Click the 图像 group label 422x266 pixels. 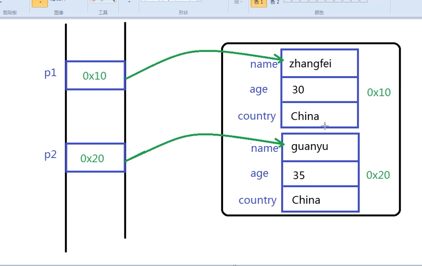(x=59, y=13)
